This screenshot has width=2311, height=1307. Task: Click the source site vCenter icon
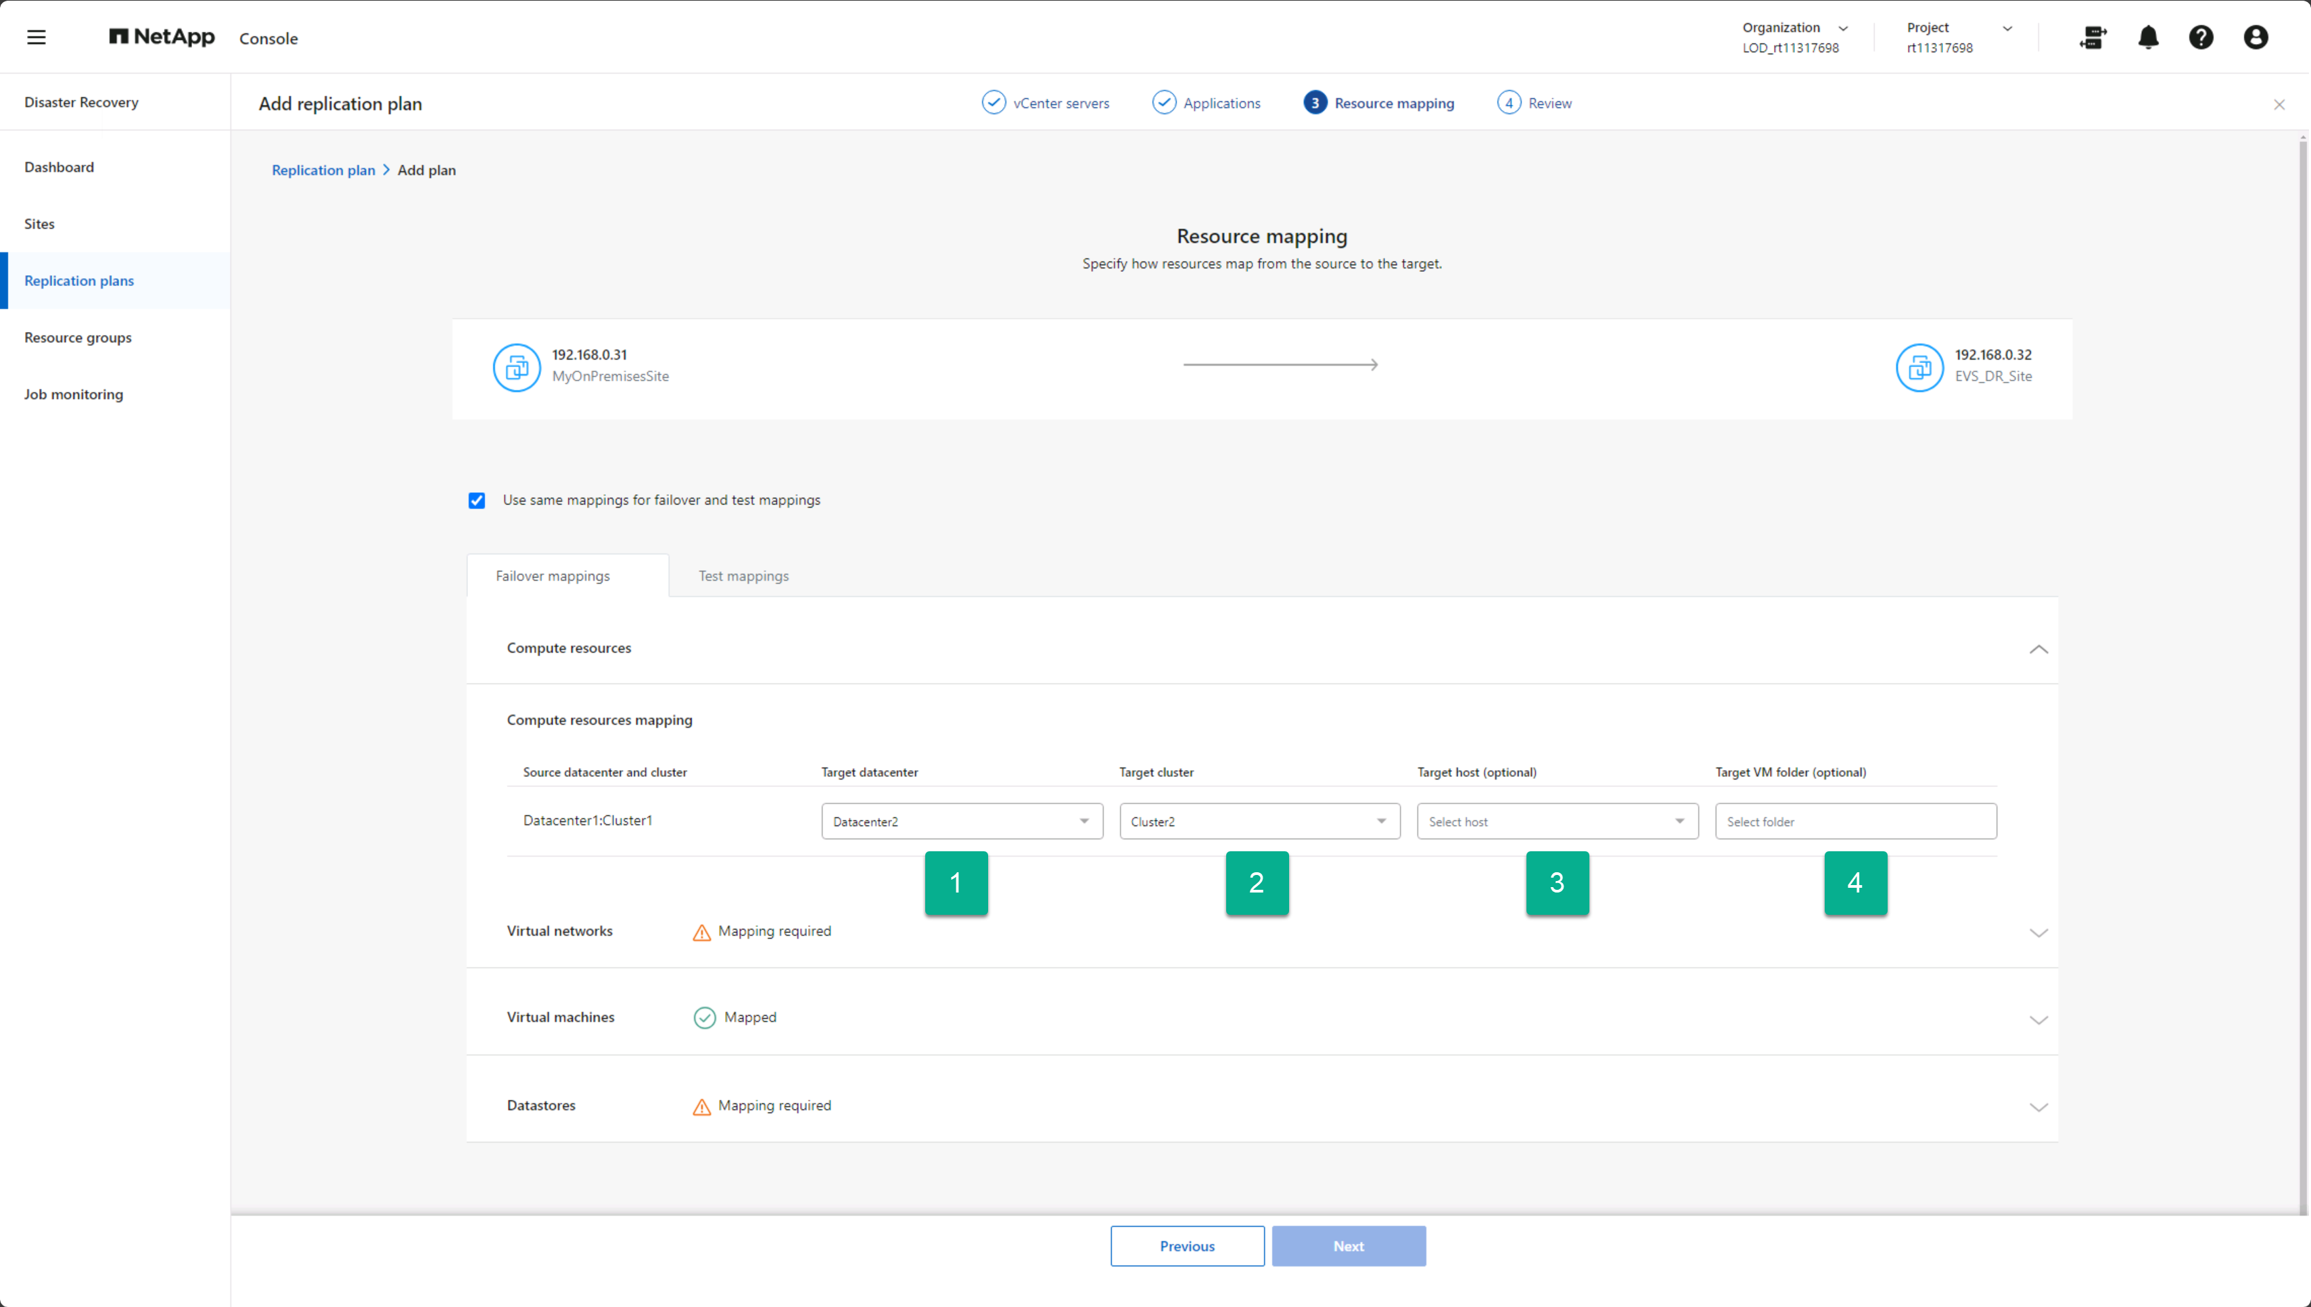tap(516, 367)
